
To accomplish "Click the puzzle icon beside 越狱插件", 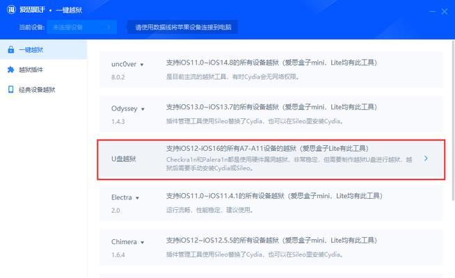I will (x=10, y=69).
